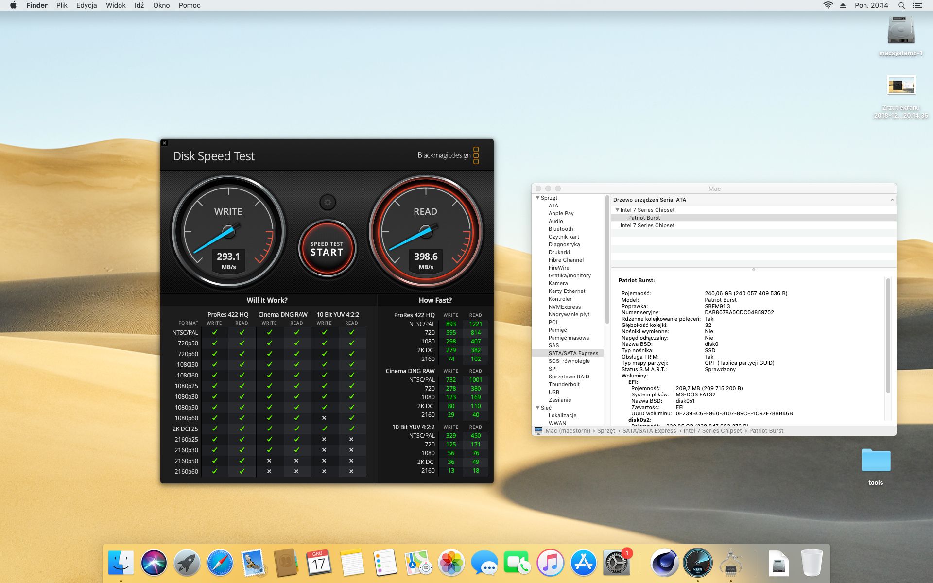Open Disk Speed Test in the Dock
Image resolution: width=933 pixels, height=583 pixels.
[697, 563]
